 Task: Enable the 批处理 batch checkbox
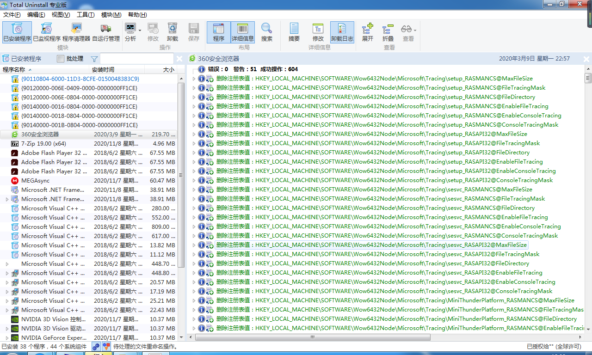coord(61,58)
